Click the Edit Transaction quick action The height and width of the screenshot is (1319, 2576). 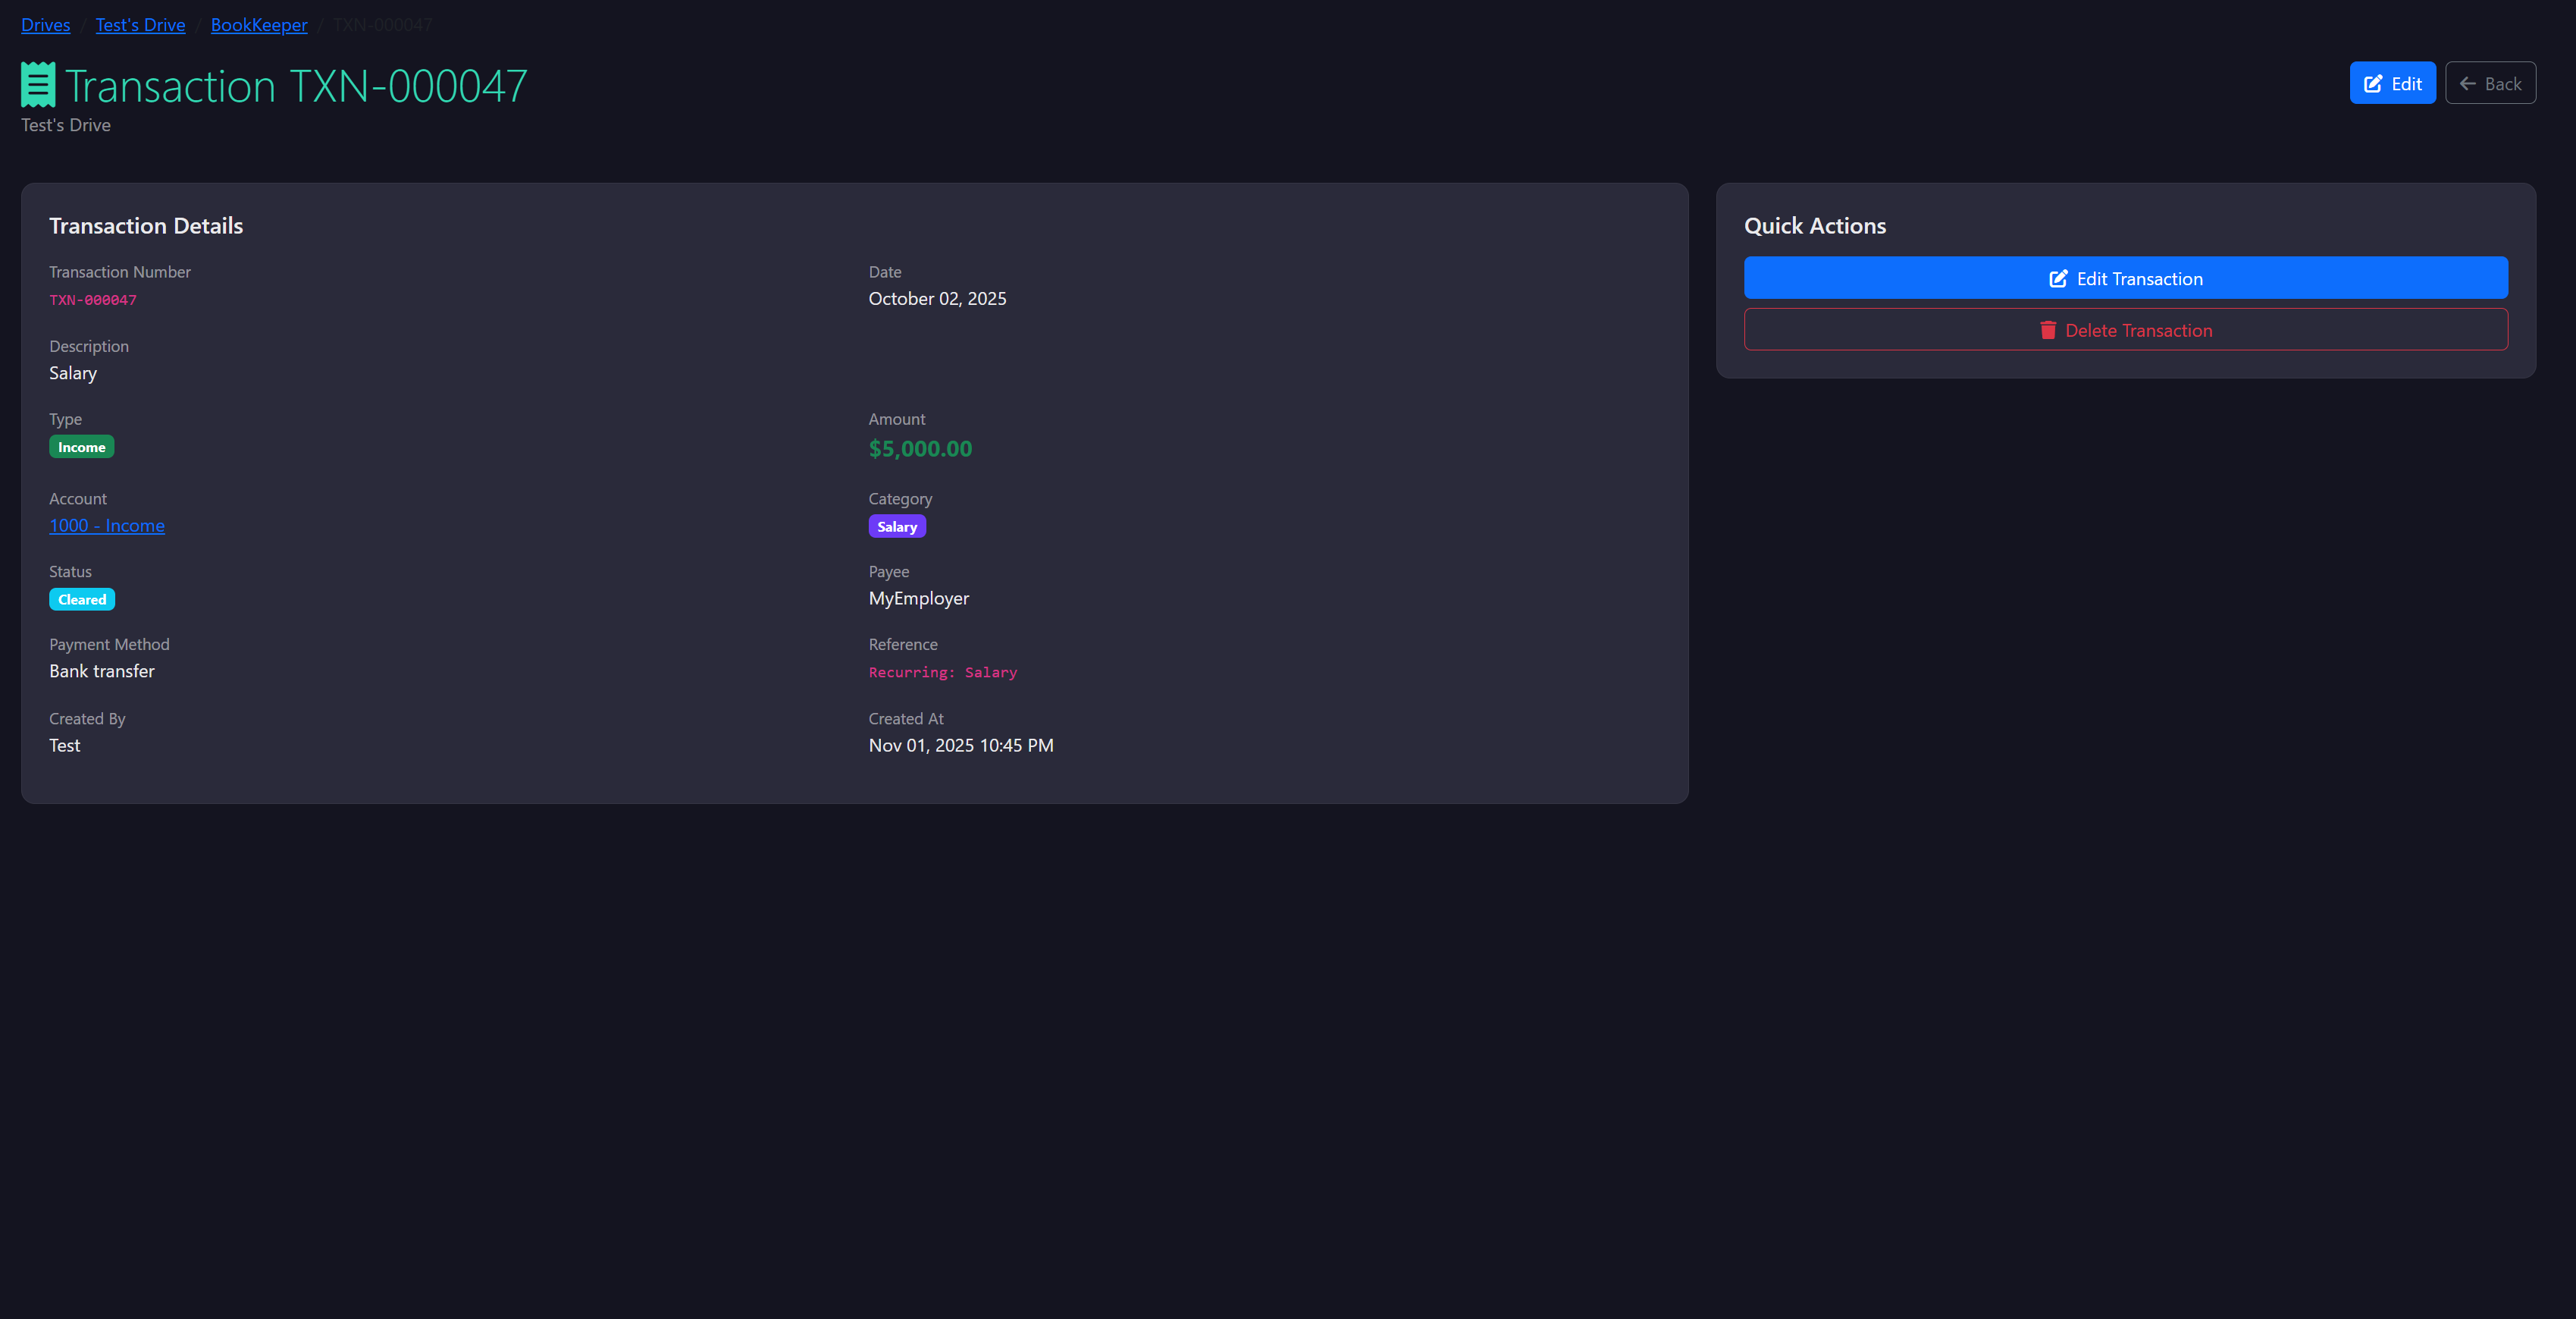2125,278
